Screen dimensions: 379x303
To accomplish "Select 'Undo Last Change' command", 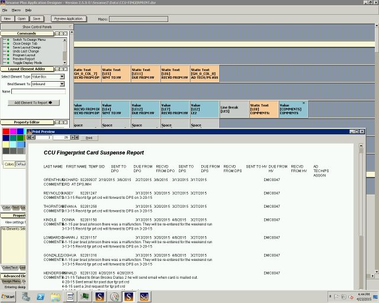I will point(26,51).
